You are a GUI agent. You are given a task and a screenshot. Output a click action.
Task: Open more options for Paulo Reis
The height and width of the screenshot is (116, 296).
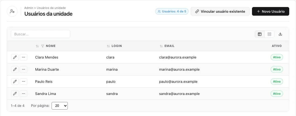(x=23, y=81)
